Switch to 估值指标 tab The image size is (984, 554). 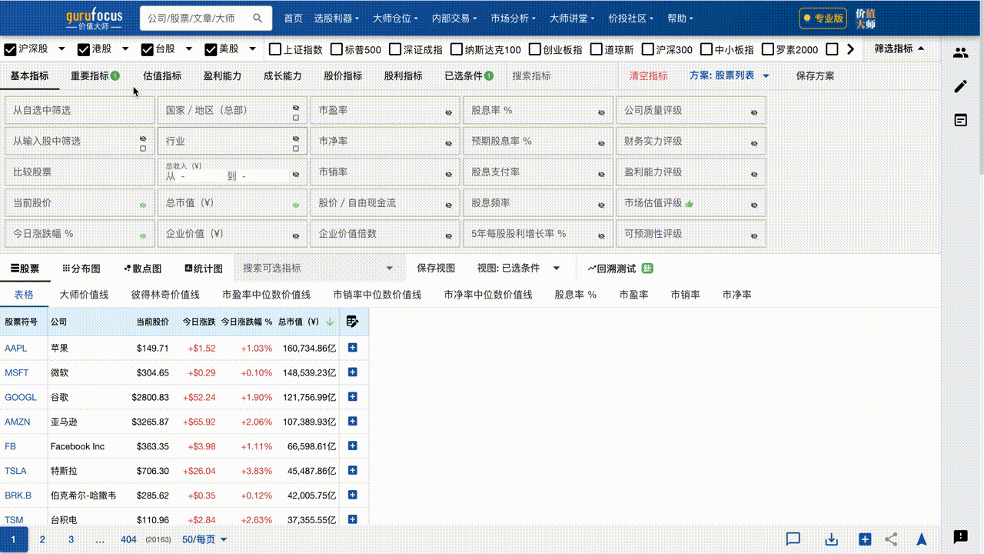[x=162, y=76]
